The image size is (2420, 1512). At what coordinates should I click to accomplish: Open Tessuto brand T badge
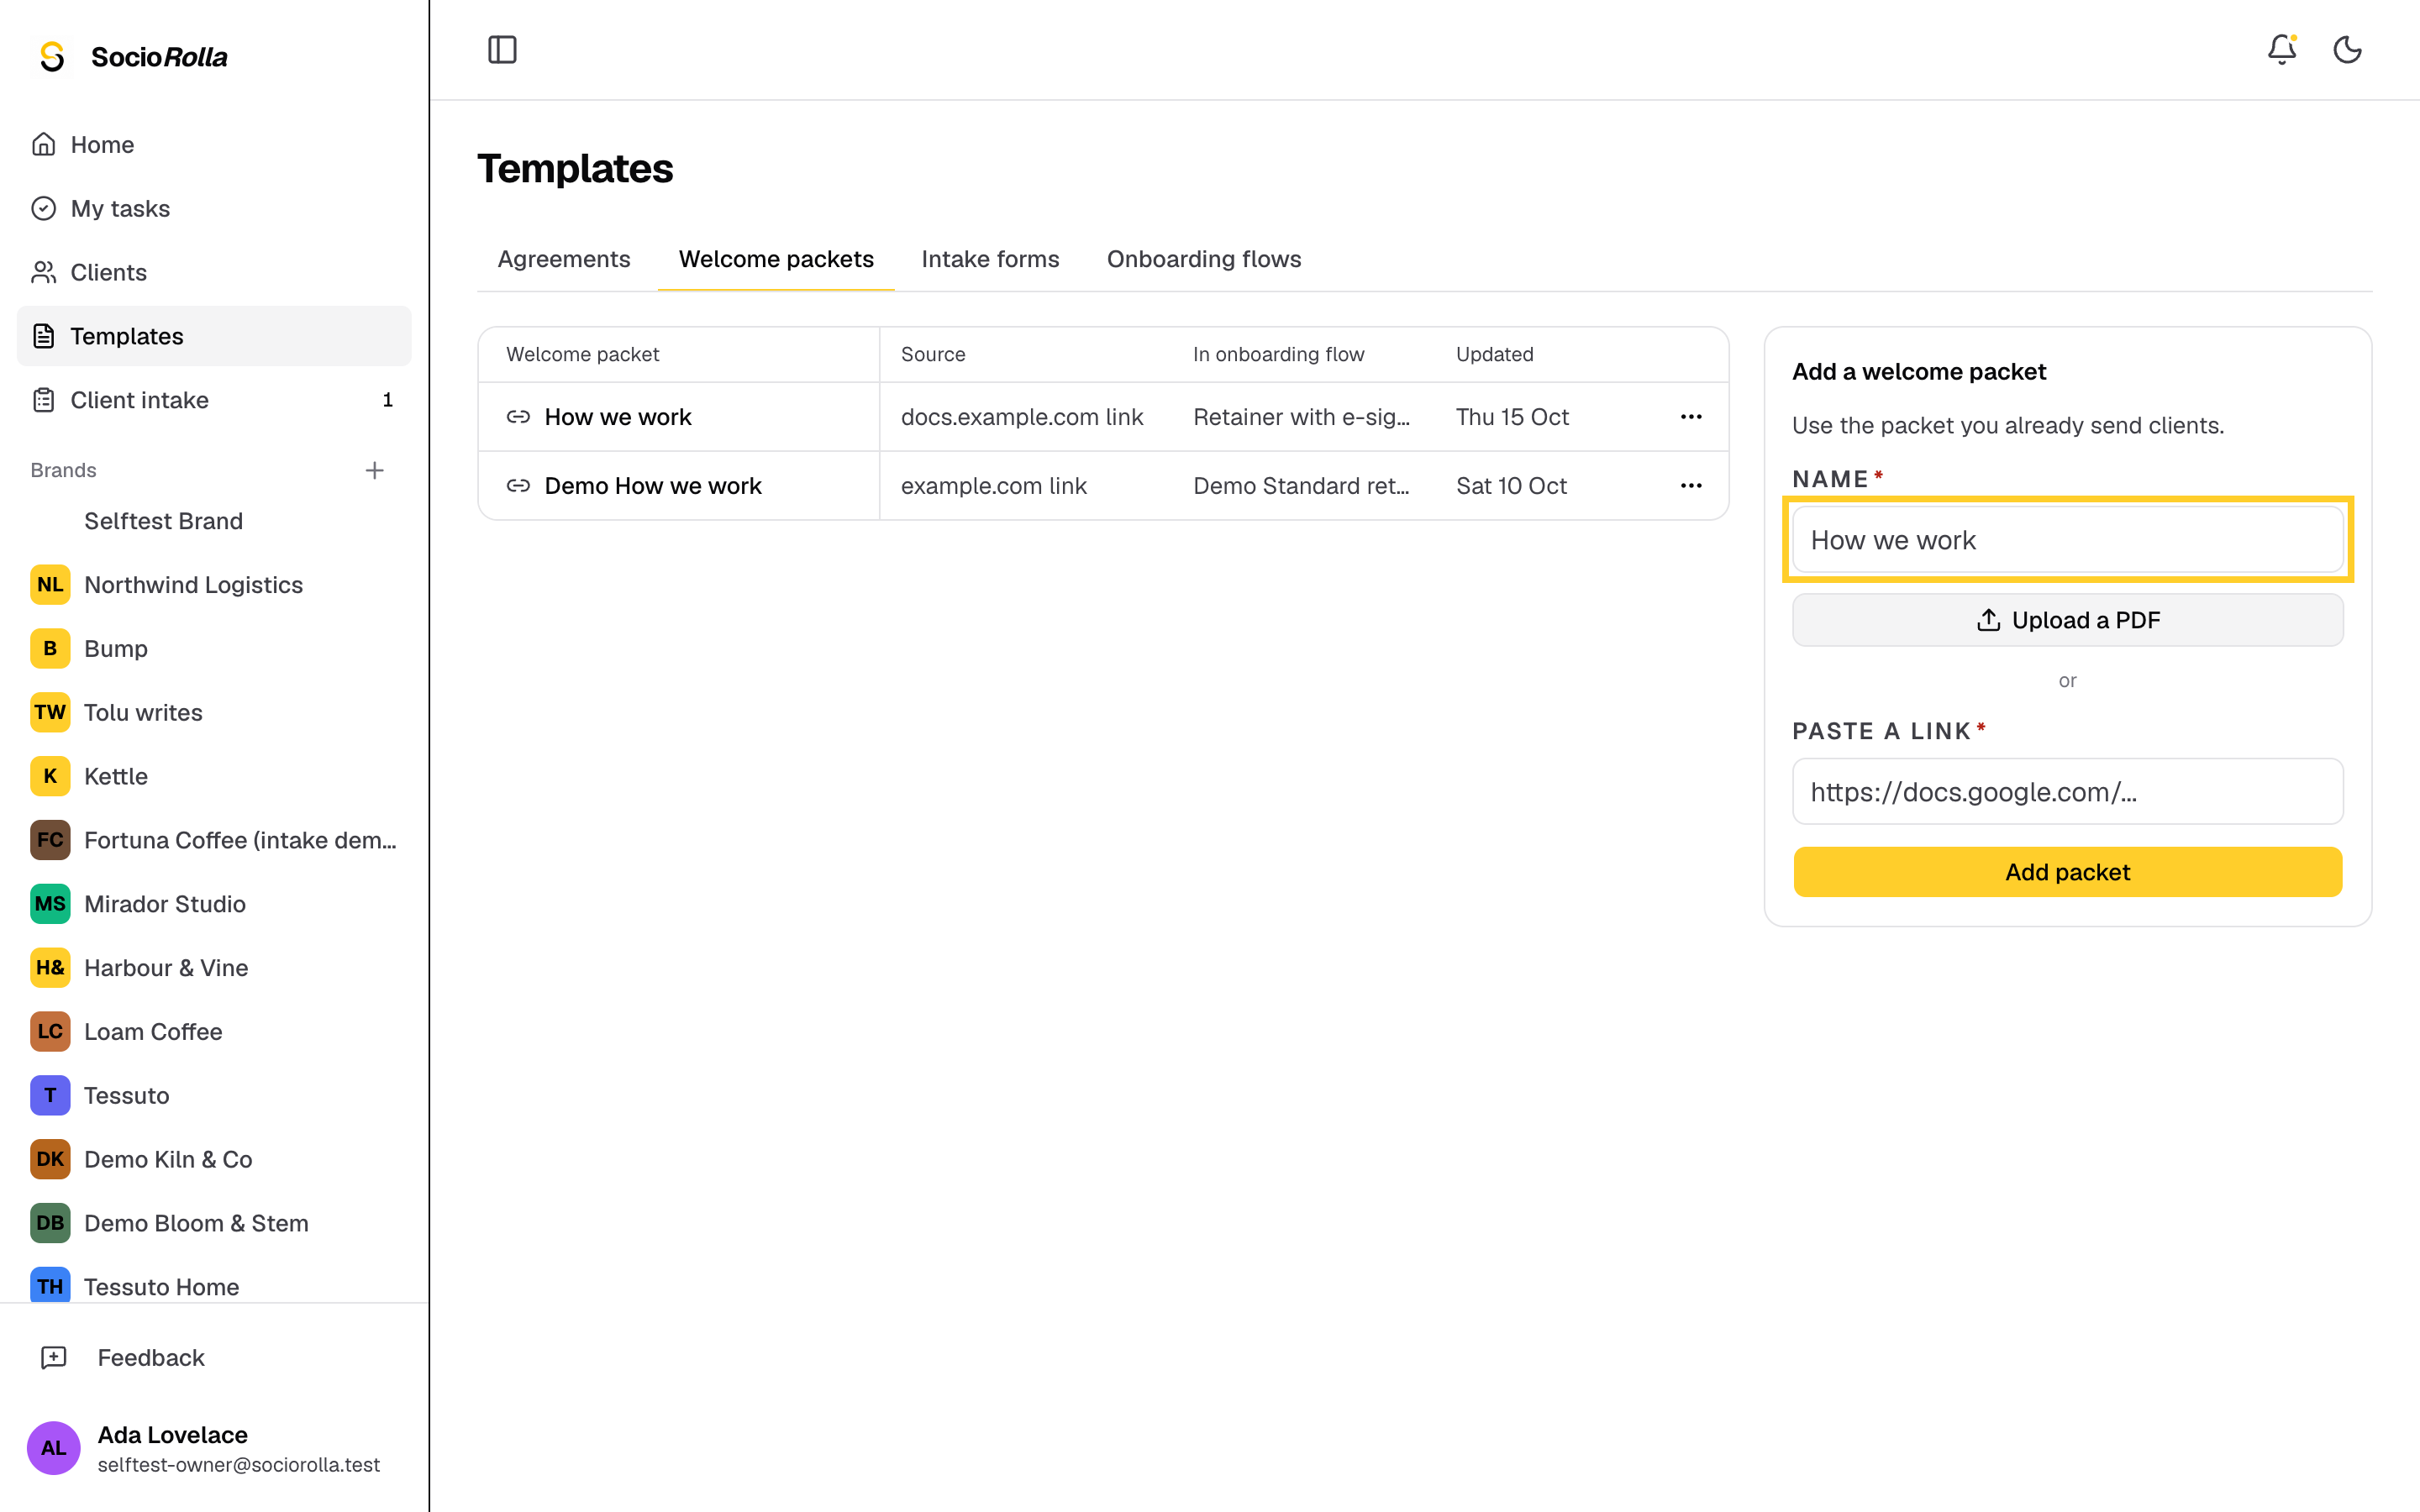(x=50, y=1095)
